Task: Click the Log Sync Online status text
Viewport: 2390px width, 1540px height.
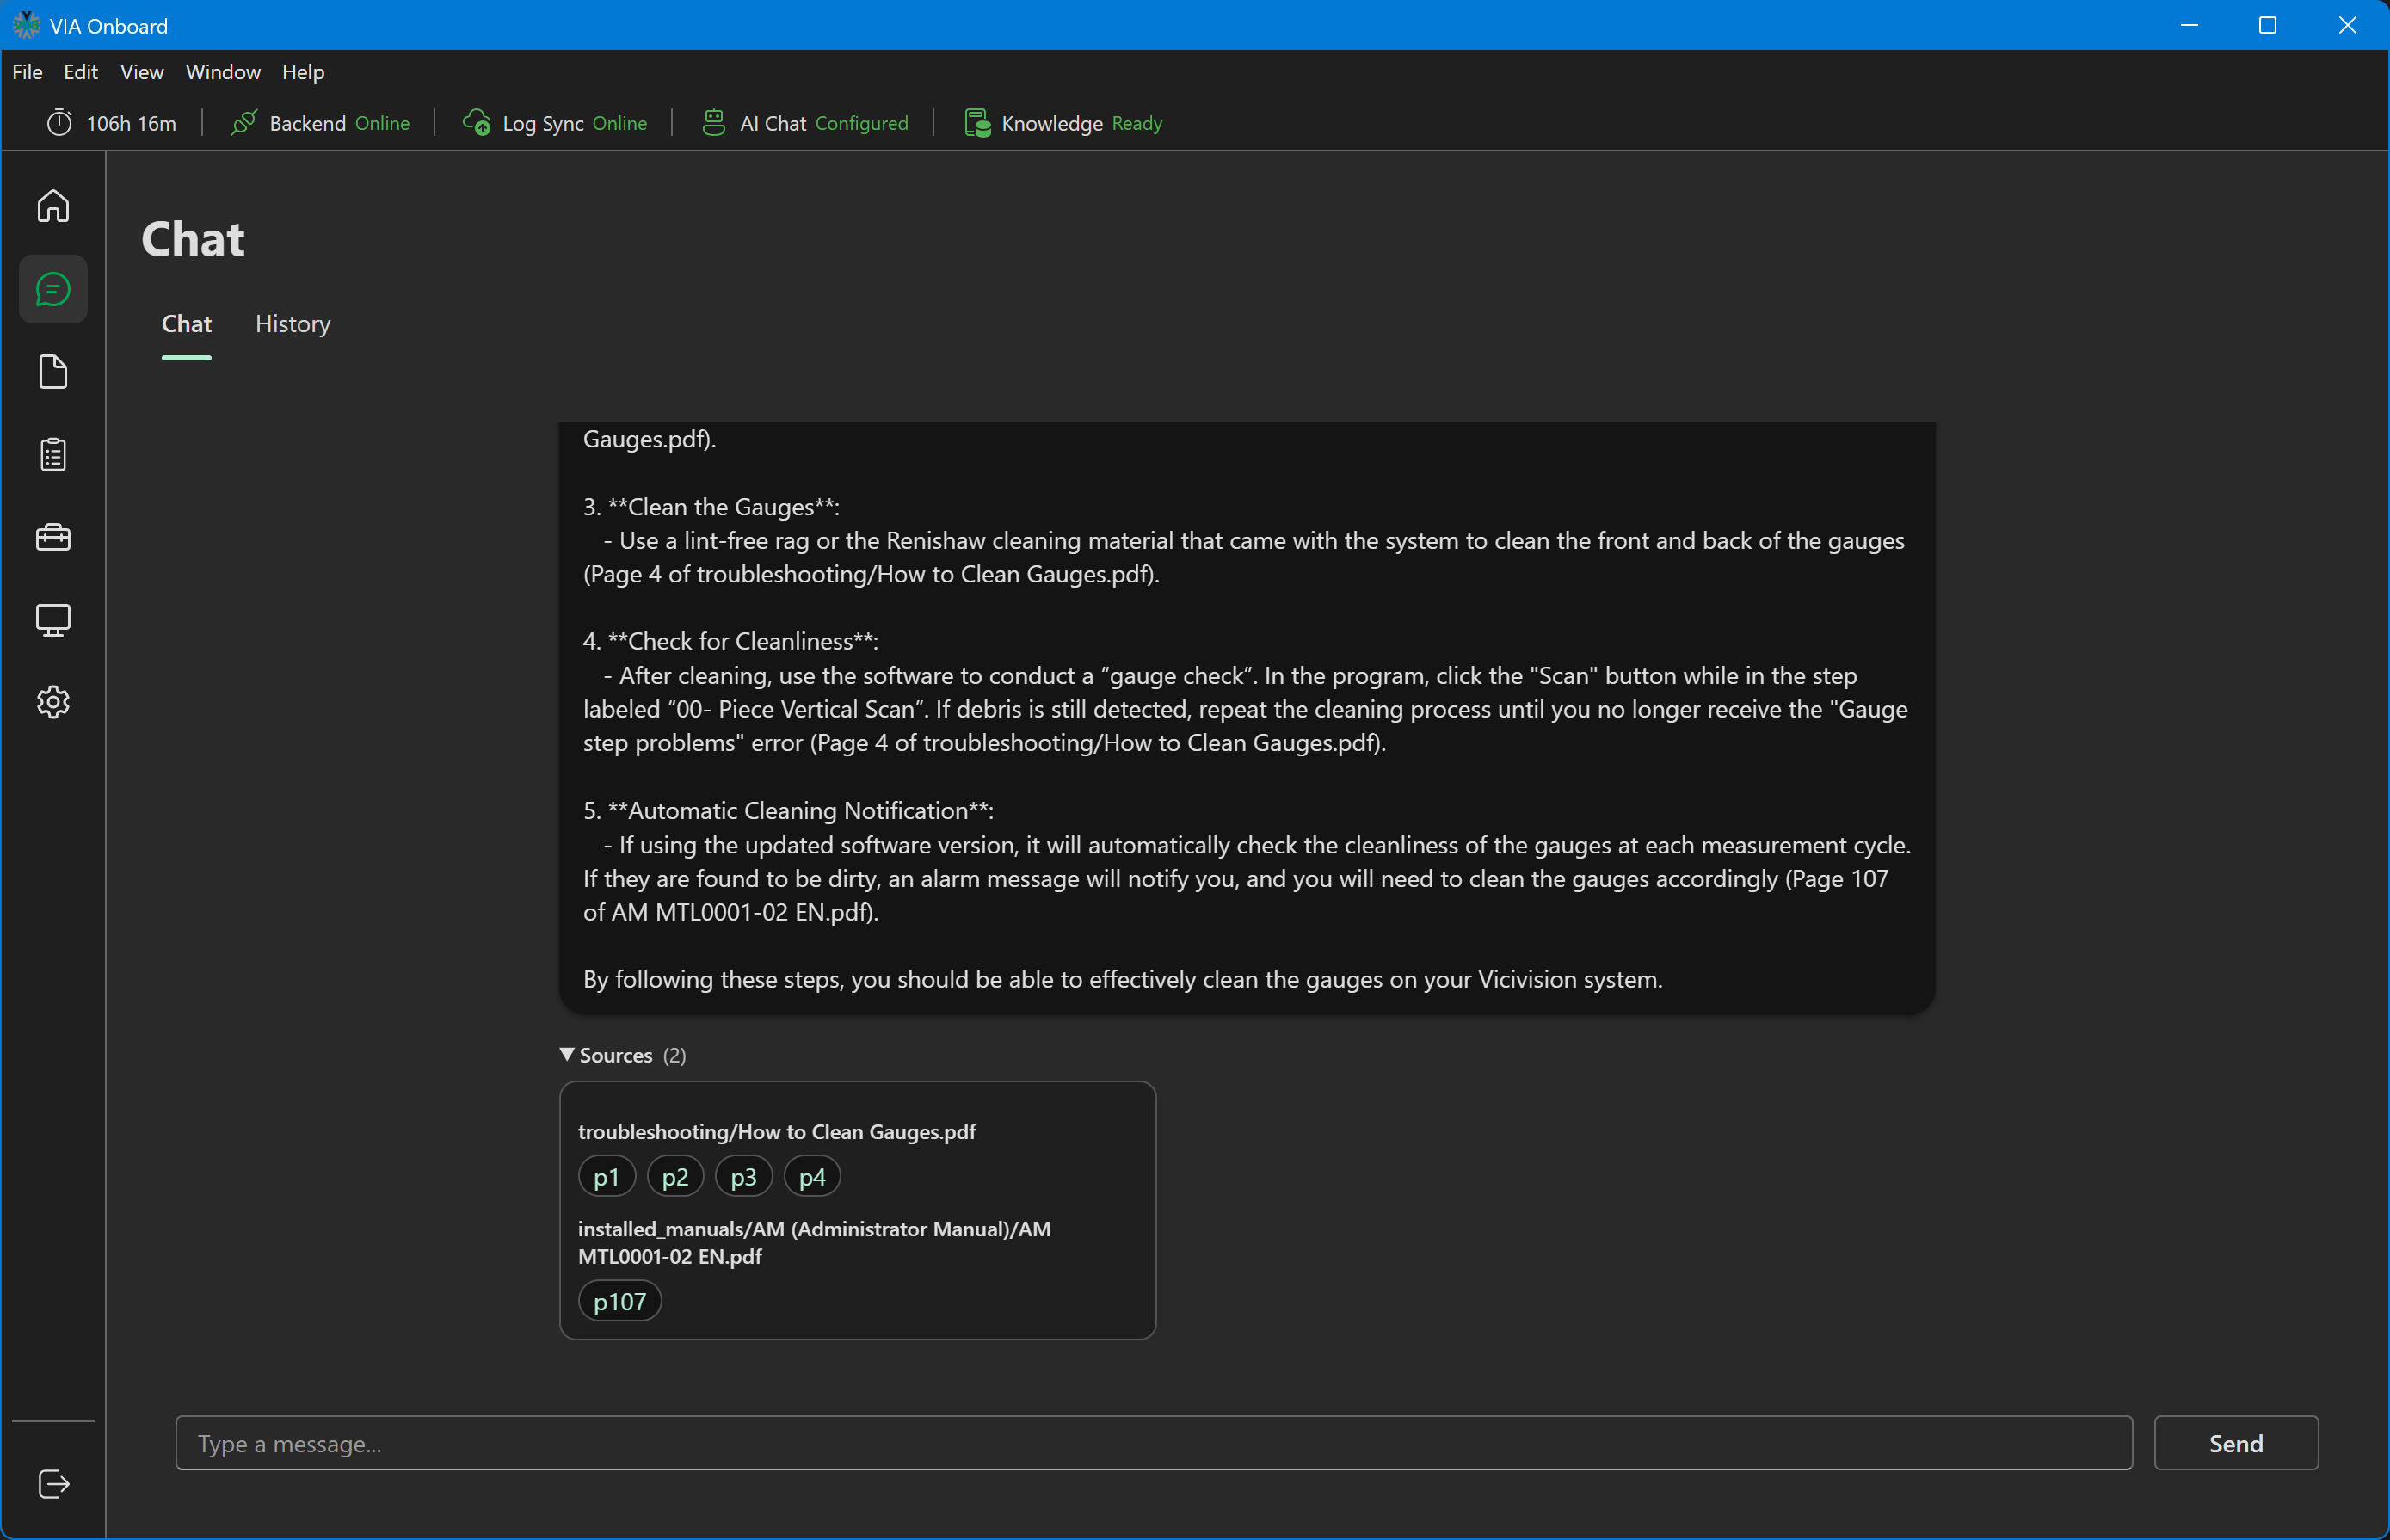Action: coord(574,123)
